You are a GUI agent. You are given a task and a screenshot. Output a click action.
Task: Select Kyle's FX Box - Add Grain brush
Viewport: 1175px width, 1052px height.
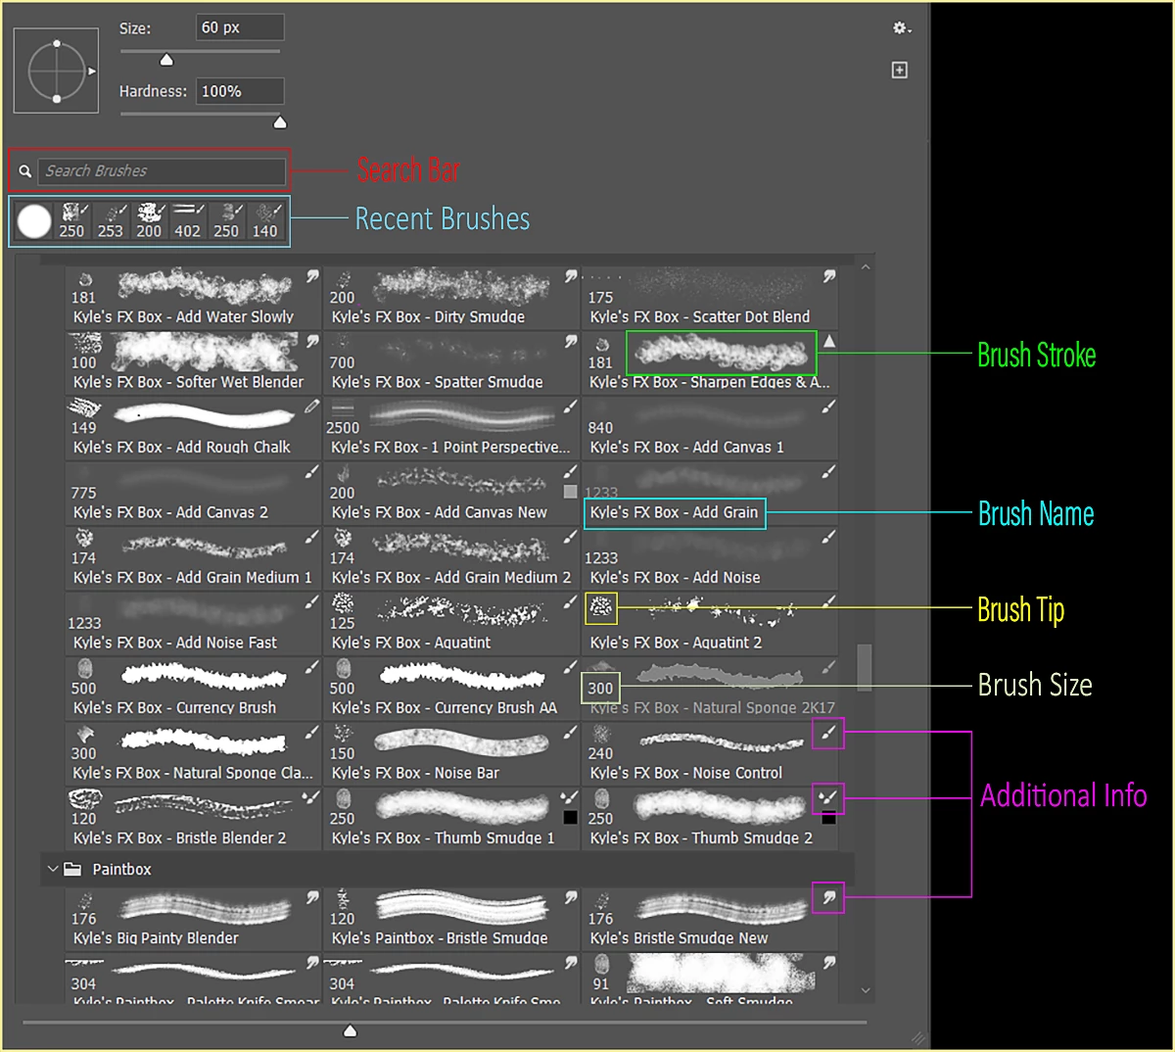pos(711,493)
